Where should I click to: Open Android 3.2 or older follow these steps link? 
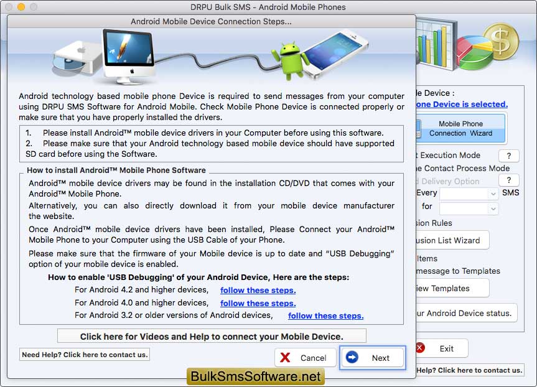(325, 316)
